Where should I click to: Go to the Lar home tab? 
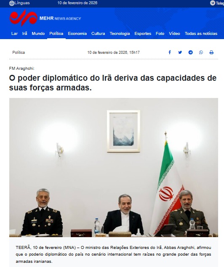[x=14, y=34]
